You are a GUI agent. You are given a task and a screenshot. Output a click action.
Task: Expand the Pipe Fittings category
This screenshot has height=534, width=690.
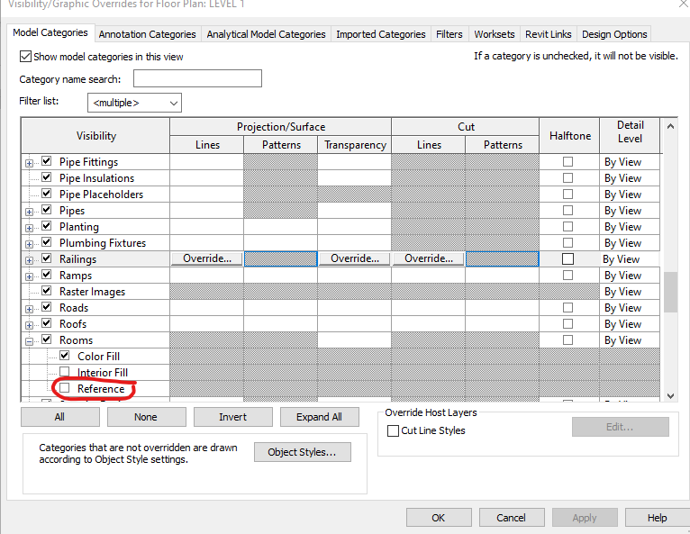(29, 163)
